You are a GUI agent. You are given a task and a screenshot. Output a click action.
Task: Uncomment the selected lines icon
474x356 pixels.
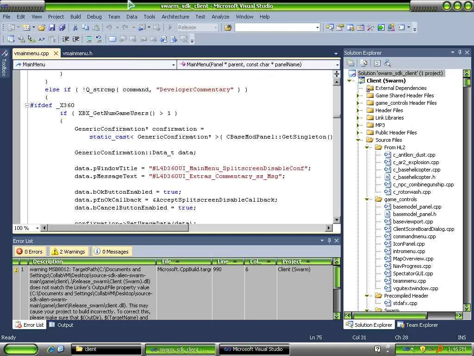99,39
